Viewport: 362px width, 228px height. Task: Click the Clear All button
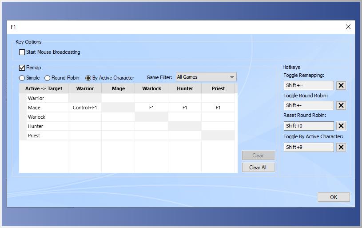(x=258, y=168)
